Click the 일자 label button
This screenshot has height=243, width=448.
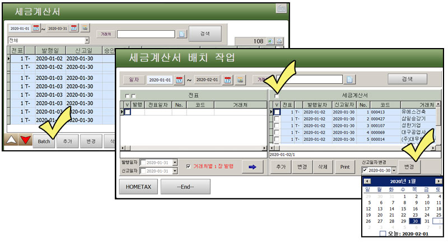134,80
